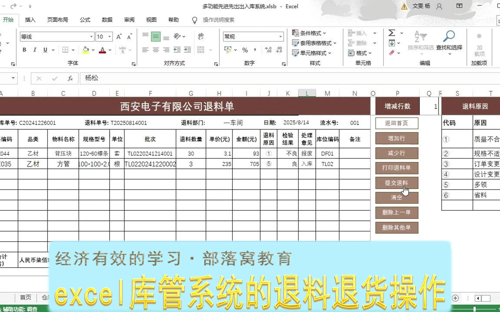Add a new sheet with plus icon
This screenshot has height=312, width=500.
(455, 298)
